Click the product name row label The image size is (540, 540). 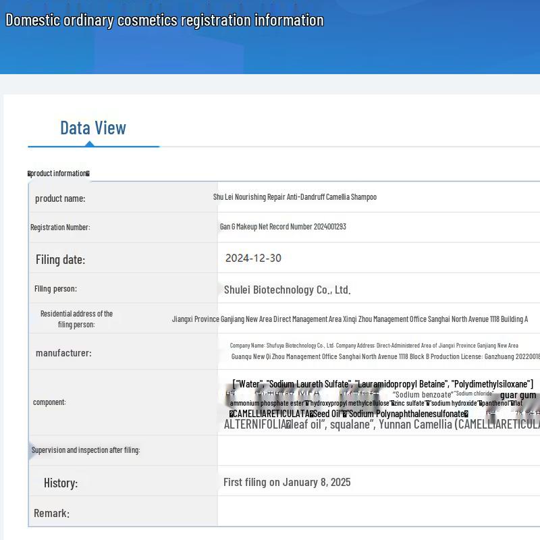pyautogui.click(x=60, y=198)
